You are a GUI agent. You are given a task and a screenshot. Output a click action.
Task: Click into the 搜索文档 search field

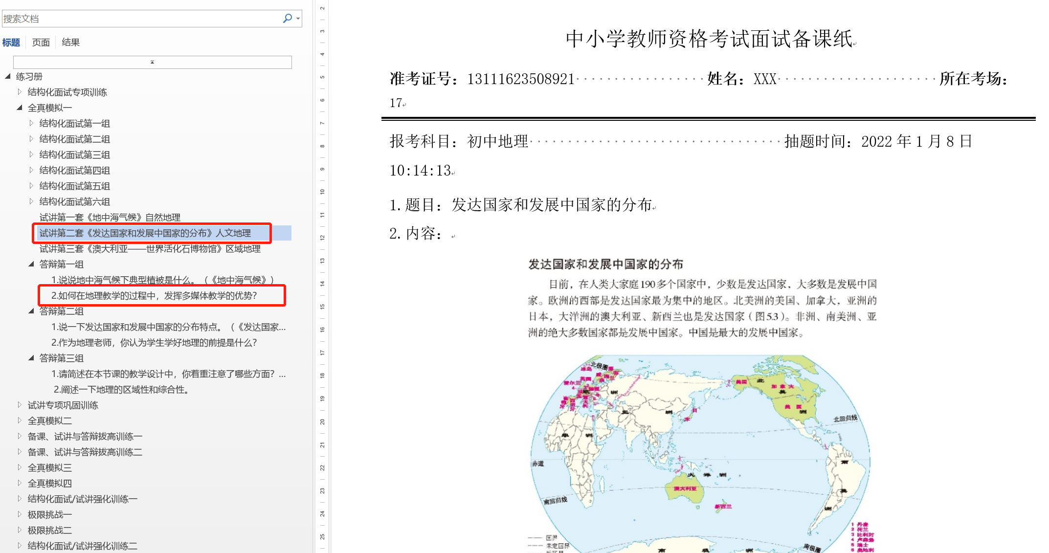pyautogui.click(x=137, y=19)
